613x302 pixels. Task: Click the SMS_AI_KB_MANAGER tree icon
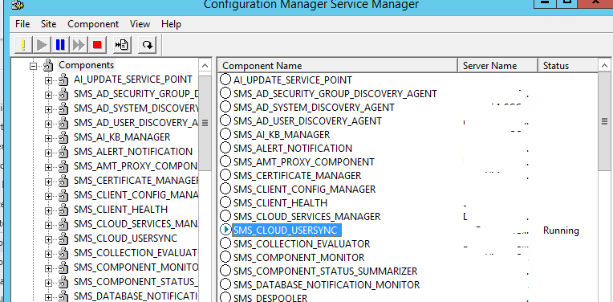tap(63, 137)
